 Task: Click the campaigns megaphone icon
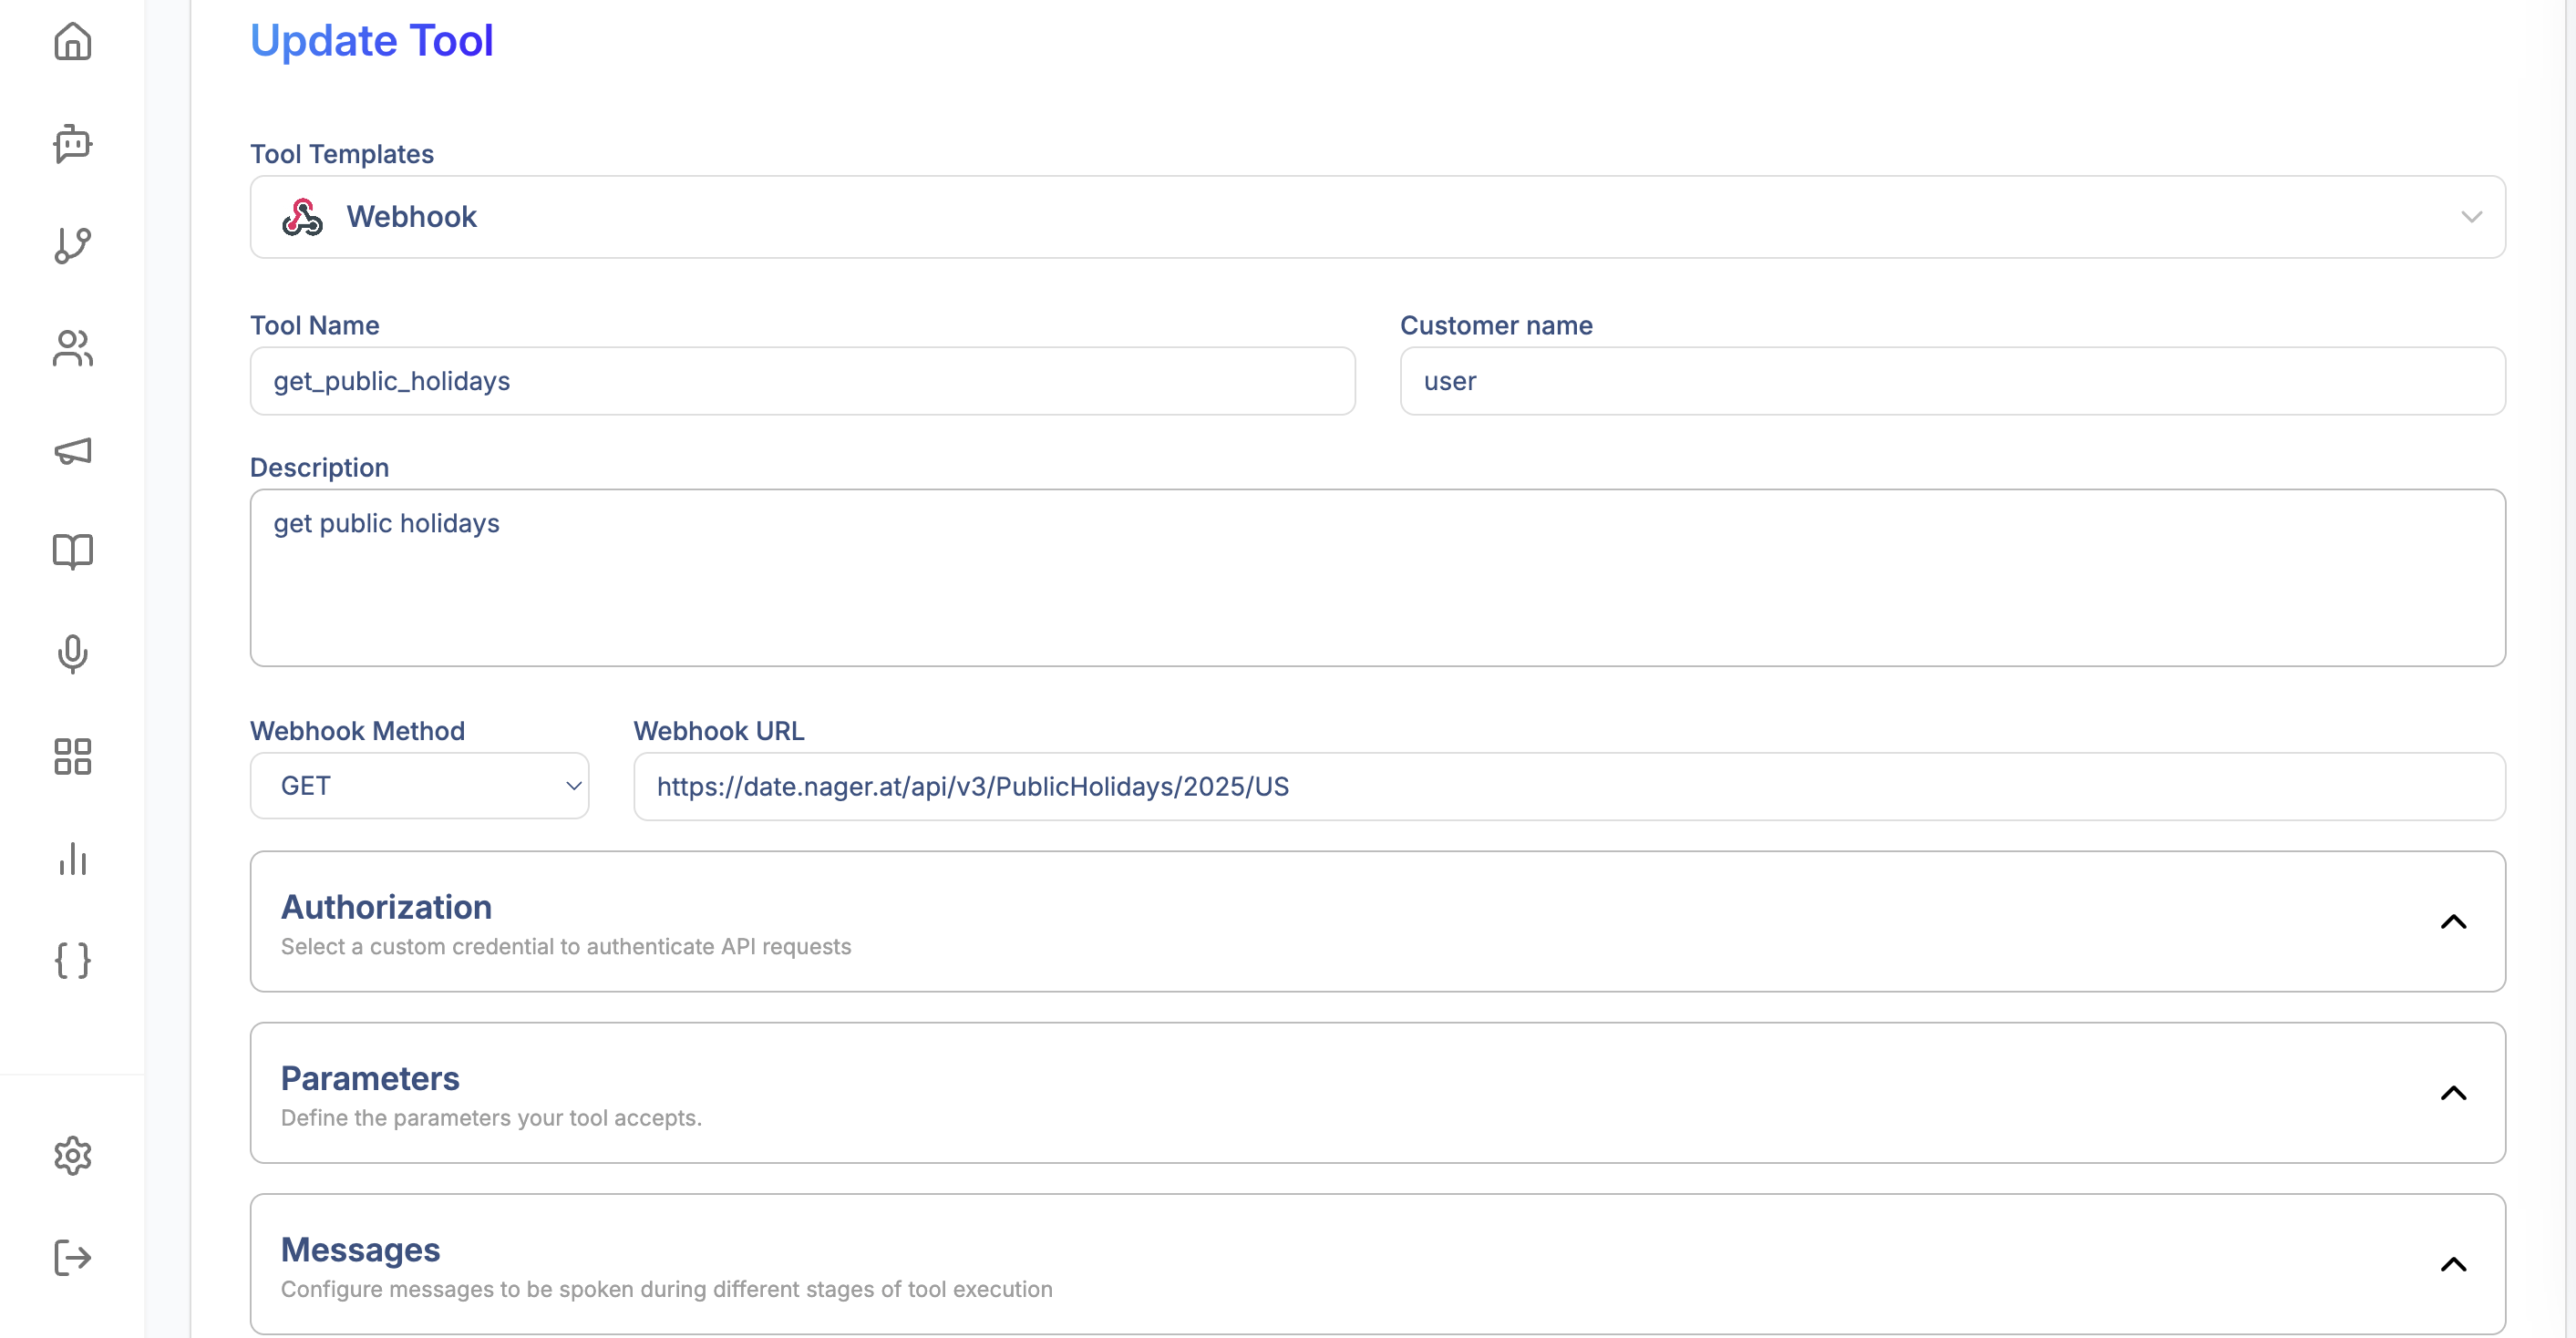pyautogui.click(x=72, y=451)
